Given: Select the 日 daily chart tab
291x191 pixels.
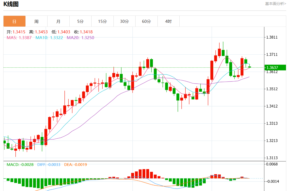Looking at the screenshot, I should (15, 21).
